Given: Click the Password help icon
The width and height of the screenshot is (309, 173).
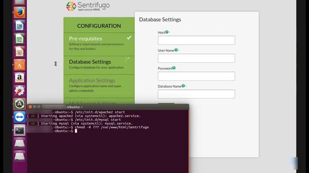Looking at the screenshot, I should click(x=174, y=68).
